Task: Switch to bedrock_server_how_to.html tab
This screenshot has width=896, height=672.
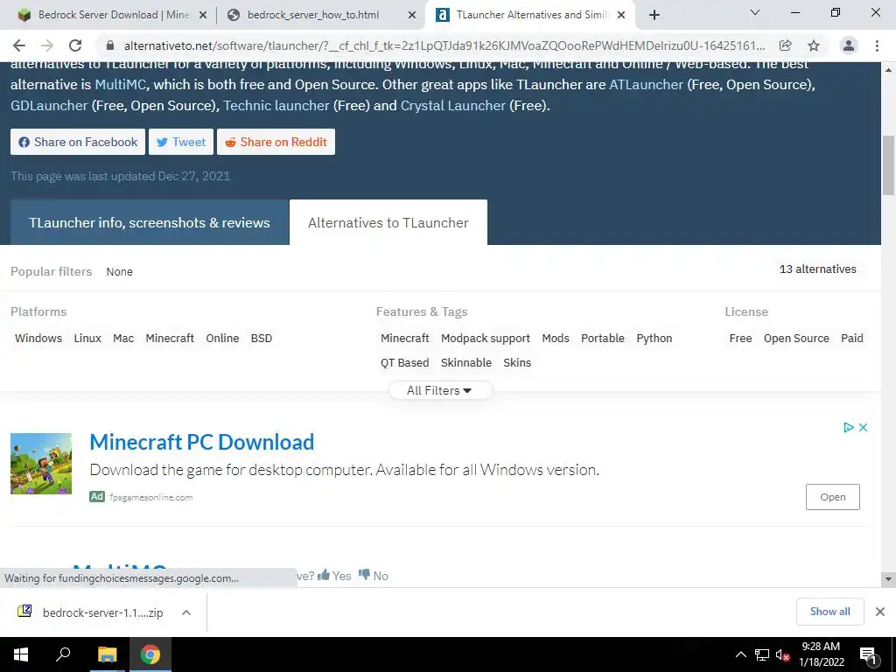Action: [x=321, y=15]
